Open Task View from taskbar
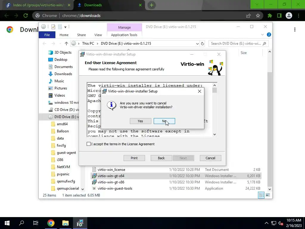The width and height of the screenshot is (305, 229). (36, 223)
